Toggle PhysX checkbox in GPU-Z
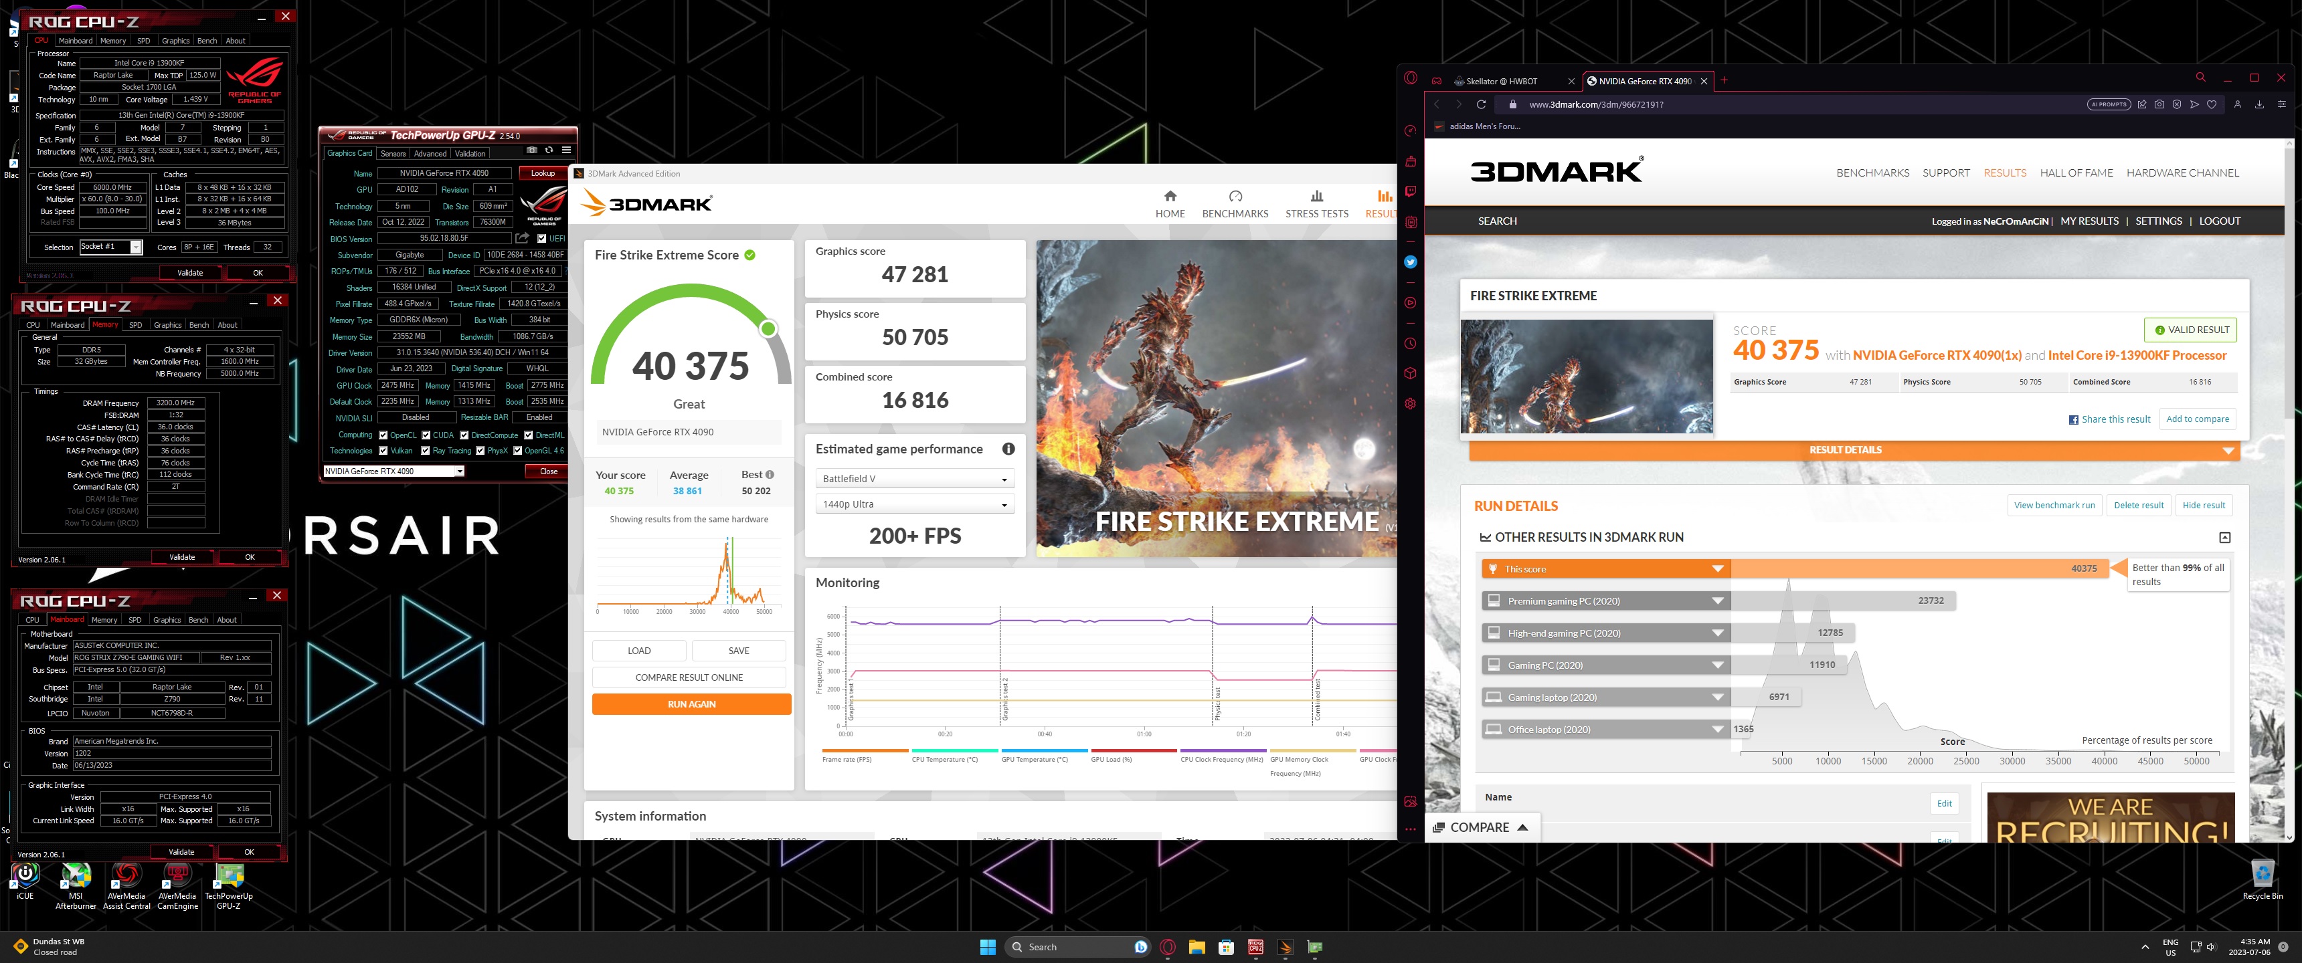This screenshot has height=963, width=2302. point(480,451)
